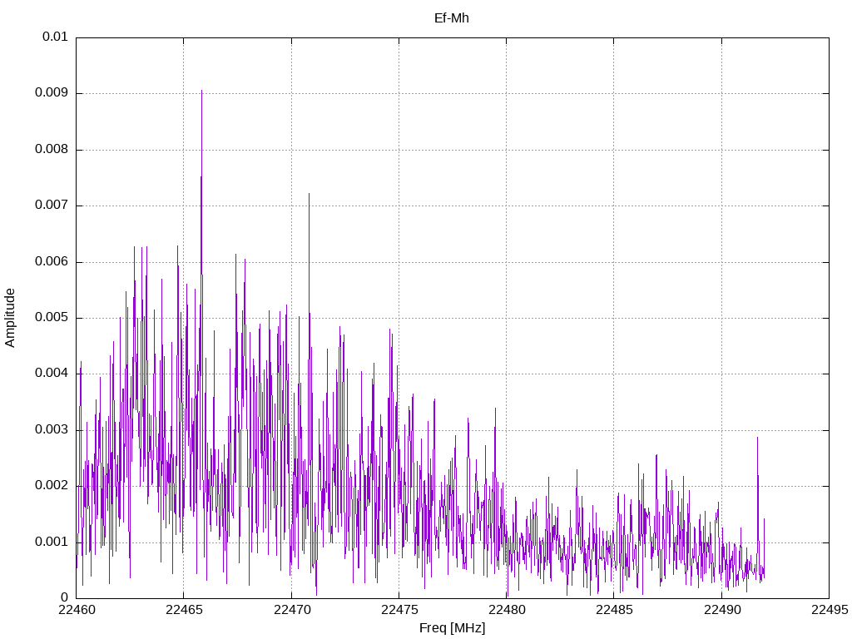
Task: Click the 0.005 y-axis tick label
Action: point(52,318)
